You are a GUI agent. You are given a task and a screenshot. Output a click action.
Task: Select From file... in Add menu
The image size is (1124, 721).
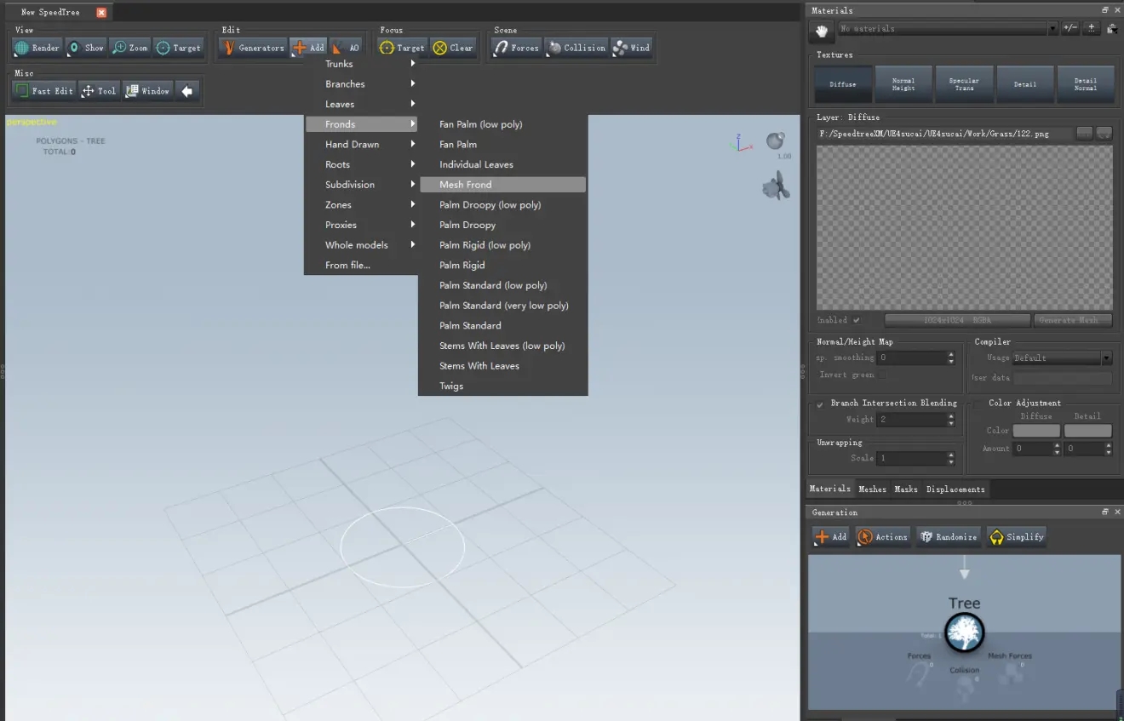362,266
